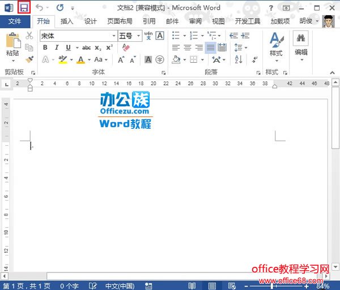This screenshot has width=340, height=290.
Task: Toggle Strikethrough abc formatting
Action: (87, 48)
